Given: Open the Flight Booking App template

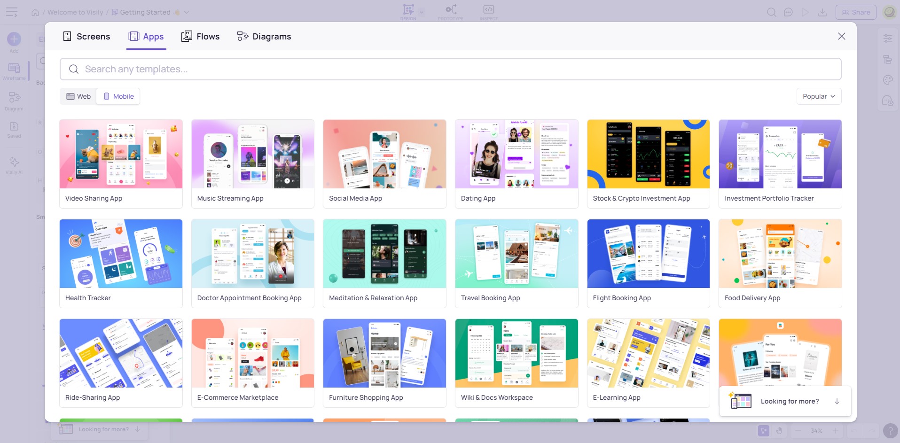Looking at the screenshot, I should tap(649, 263).
